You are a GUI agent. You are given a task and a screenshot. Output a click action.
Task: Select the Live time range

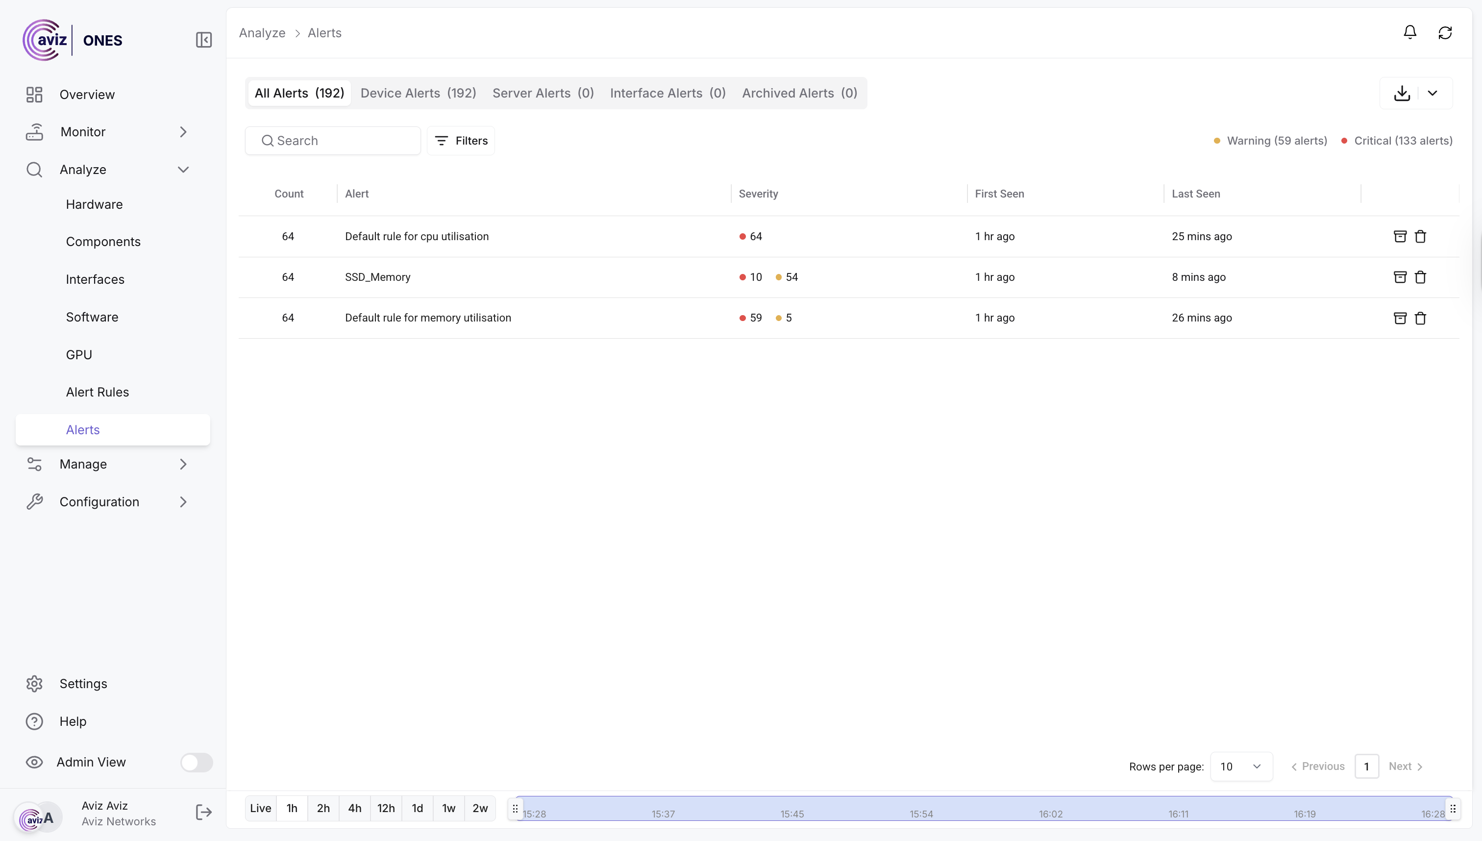point(260,808)
